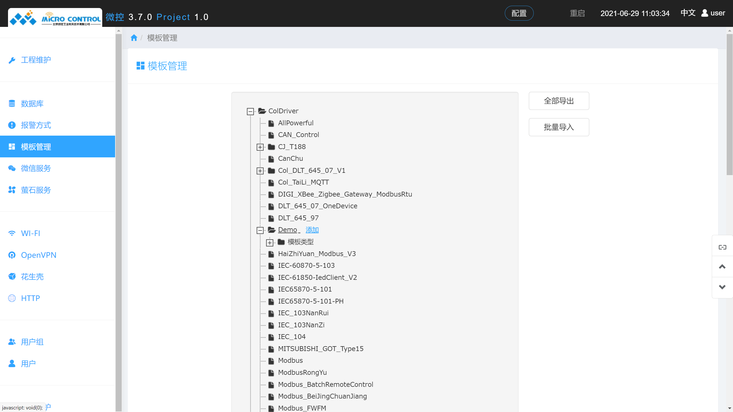Click the home breadcrumb icon
The width and height of the screenshot is (733, 412).
(134, 38)
